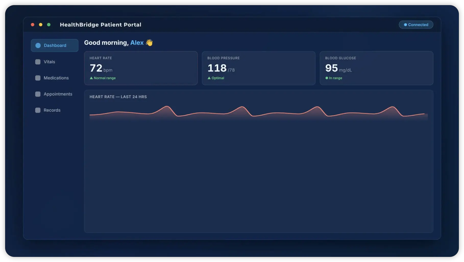Click the Connected status pill
Image resolution: width=464 pixels, height=262 pixels.
coord(416,25)
